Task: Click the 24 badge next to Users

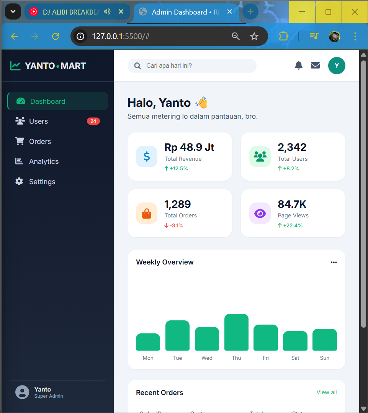Action: (x=93, y=121)
